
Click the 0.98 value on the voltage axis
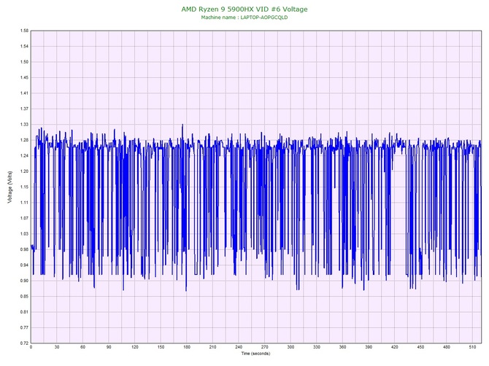24,249
